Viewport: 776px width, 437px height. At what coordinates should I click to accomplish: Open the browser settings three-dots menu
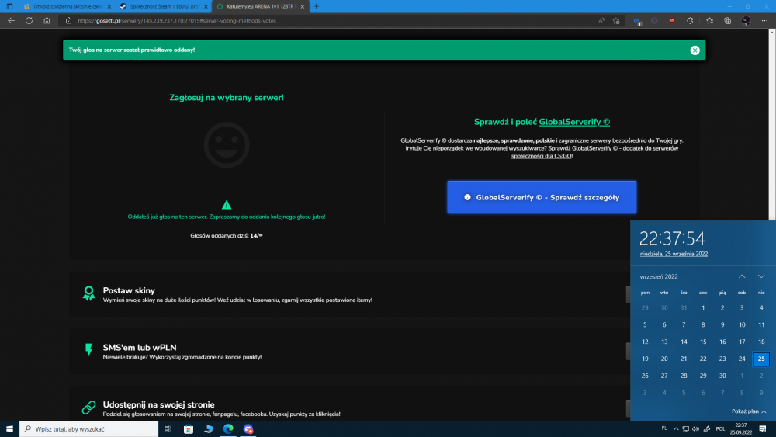pos(764,21)
